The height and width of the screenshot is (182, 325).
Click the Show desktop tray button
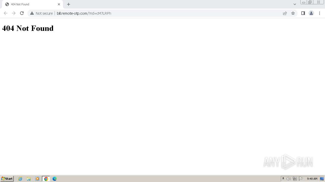(322, 179)
